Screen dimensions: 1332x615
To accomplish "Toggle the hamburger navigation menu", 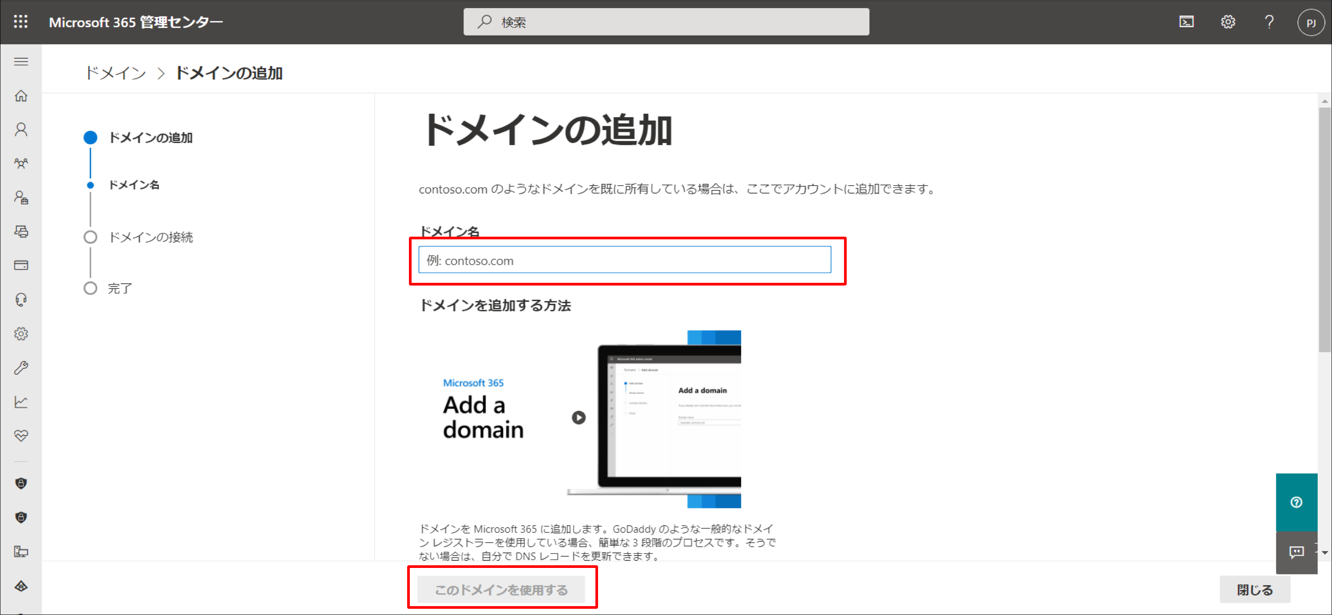I will click(21, 62).
